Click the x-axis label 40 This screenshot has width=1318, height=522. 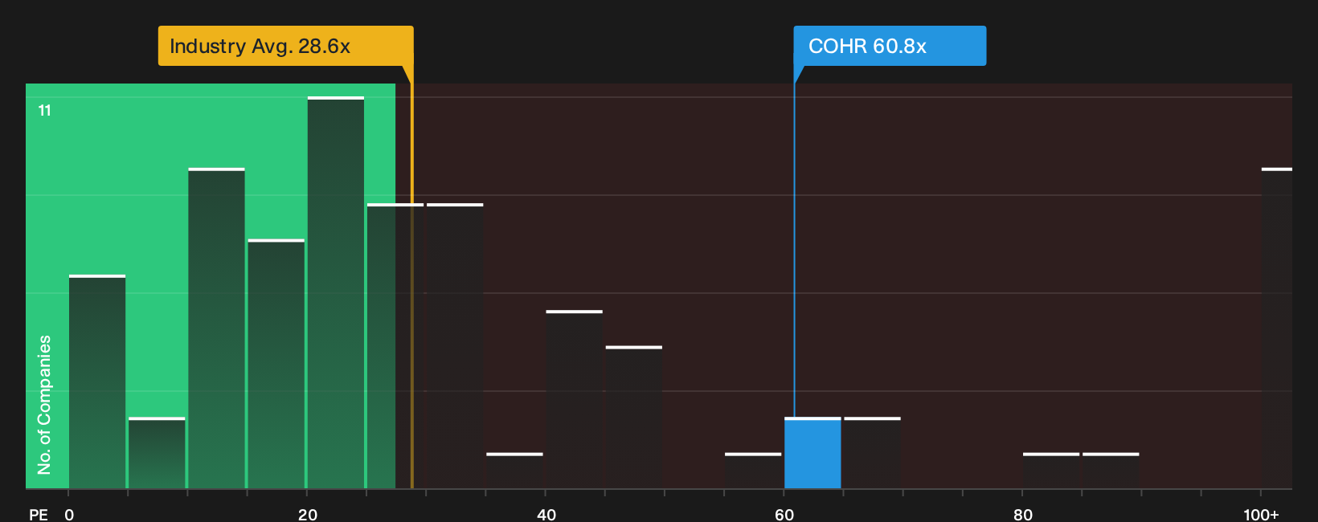pyautogui.click(x=546, y=514)
